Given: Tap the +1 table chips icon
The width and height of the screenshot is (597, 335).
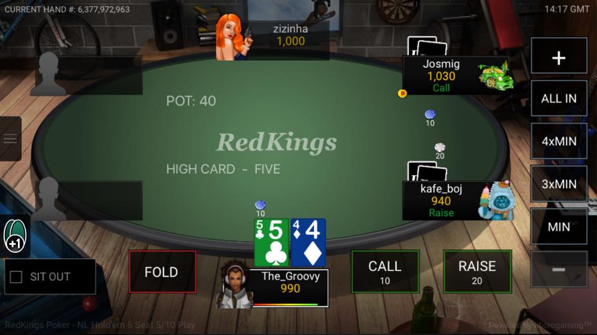Looking at the screenshot, I should tap(15, 236).
